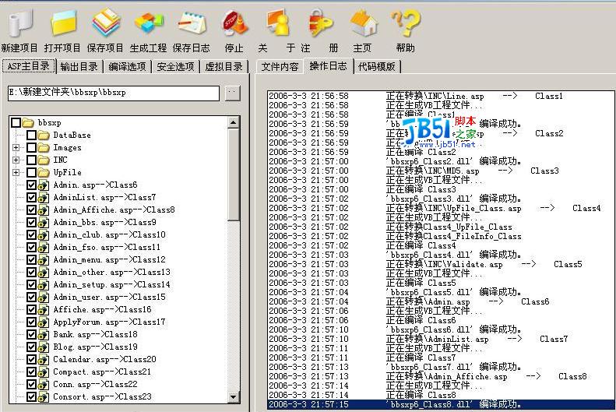
Task: Click 生成工程 build project icon
Action: (149, 23)
